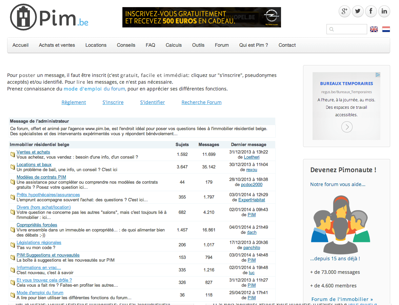Click the S'identifier link

pyautogui.click(x=153, y=102)
